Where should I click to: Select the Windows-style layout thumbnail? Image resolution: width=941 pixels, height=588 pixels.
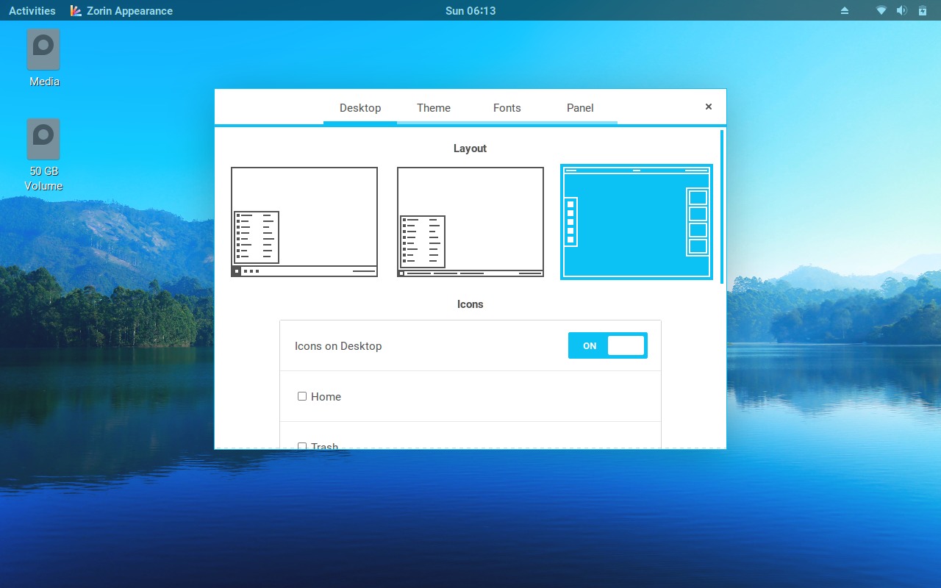click(304, 221)
